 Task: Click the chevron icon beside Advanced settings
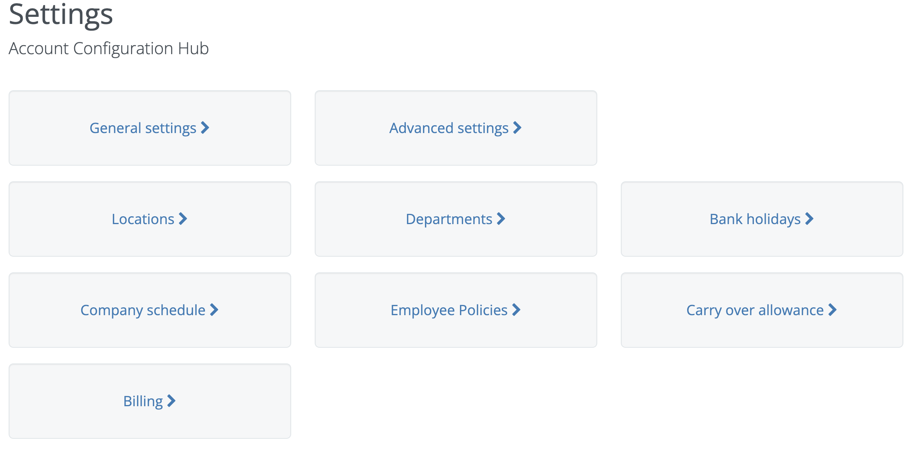coord(518,128)
